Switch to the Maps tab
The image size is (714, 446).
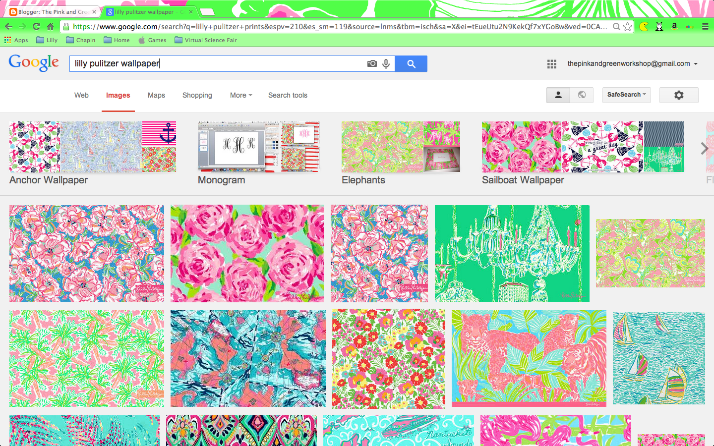point(156,95)
